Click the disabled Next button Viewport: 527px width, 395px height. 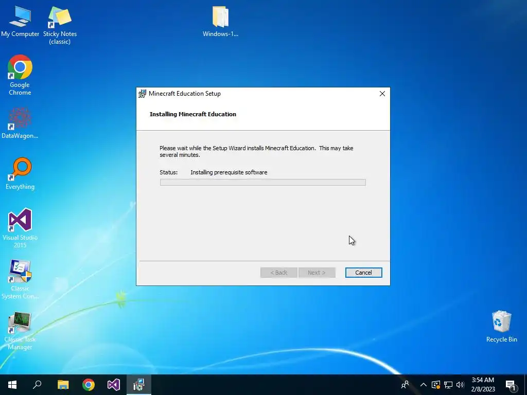[317, 273]
